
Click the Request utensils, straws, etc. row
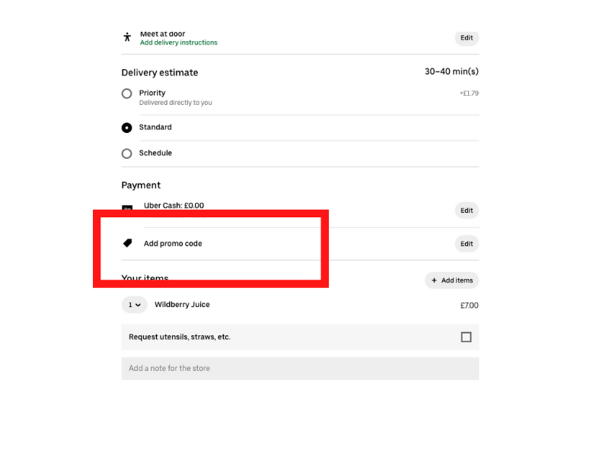coord(300,337)
